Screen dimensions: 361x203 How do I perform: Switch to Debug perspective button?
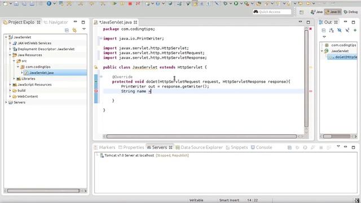click(x=351, y=12)
